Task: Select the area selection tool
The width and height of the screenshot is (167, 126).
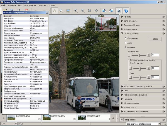Action: tap(68, 11)
